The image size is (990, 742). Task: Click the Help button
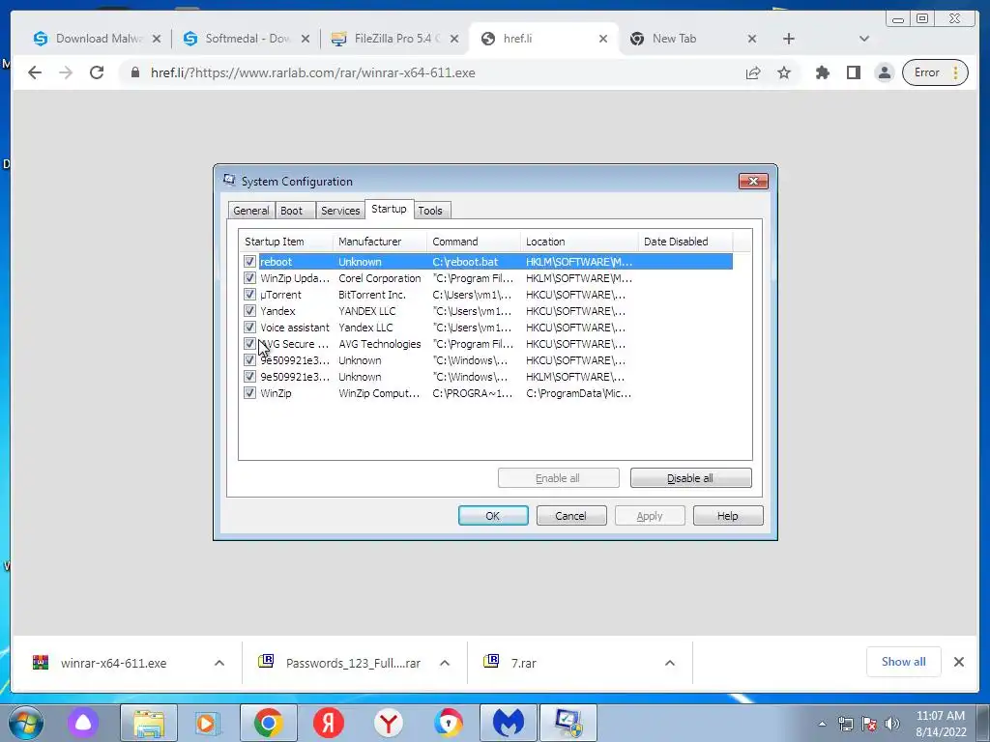point(728,516)
